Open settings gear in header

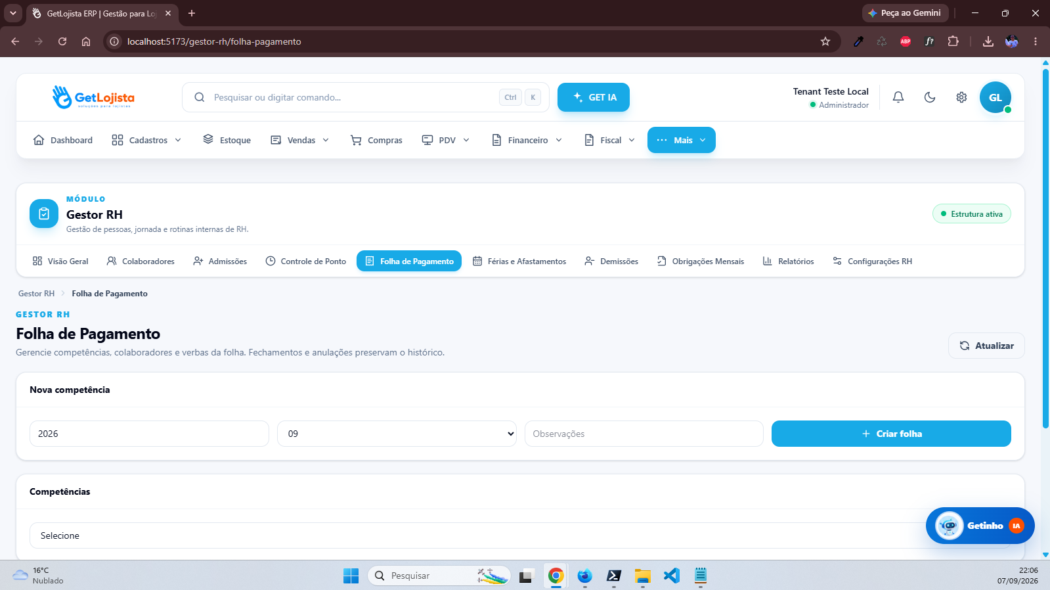(x=961, y=97)
